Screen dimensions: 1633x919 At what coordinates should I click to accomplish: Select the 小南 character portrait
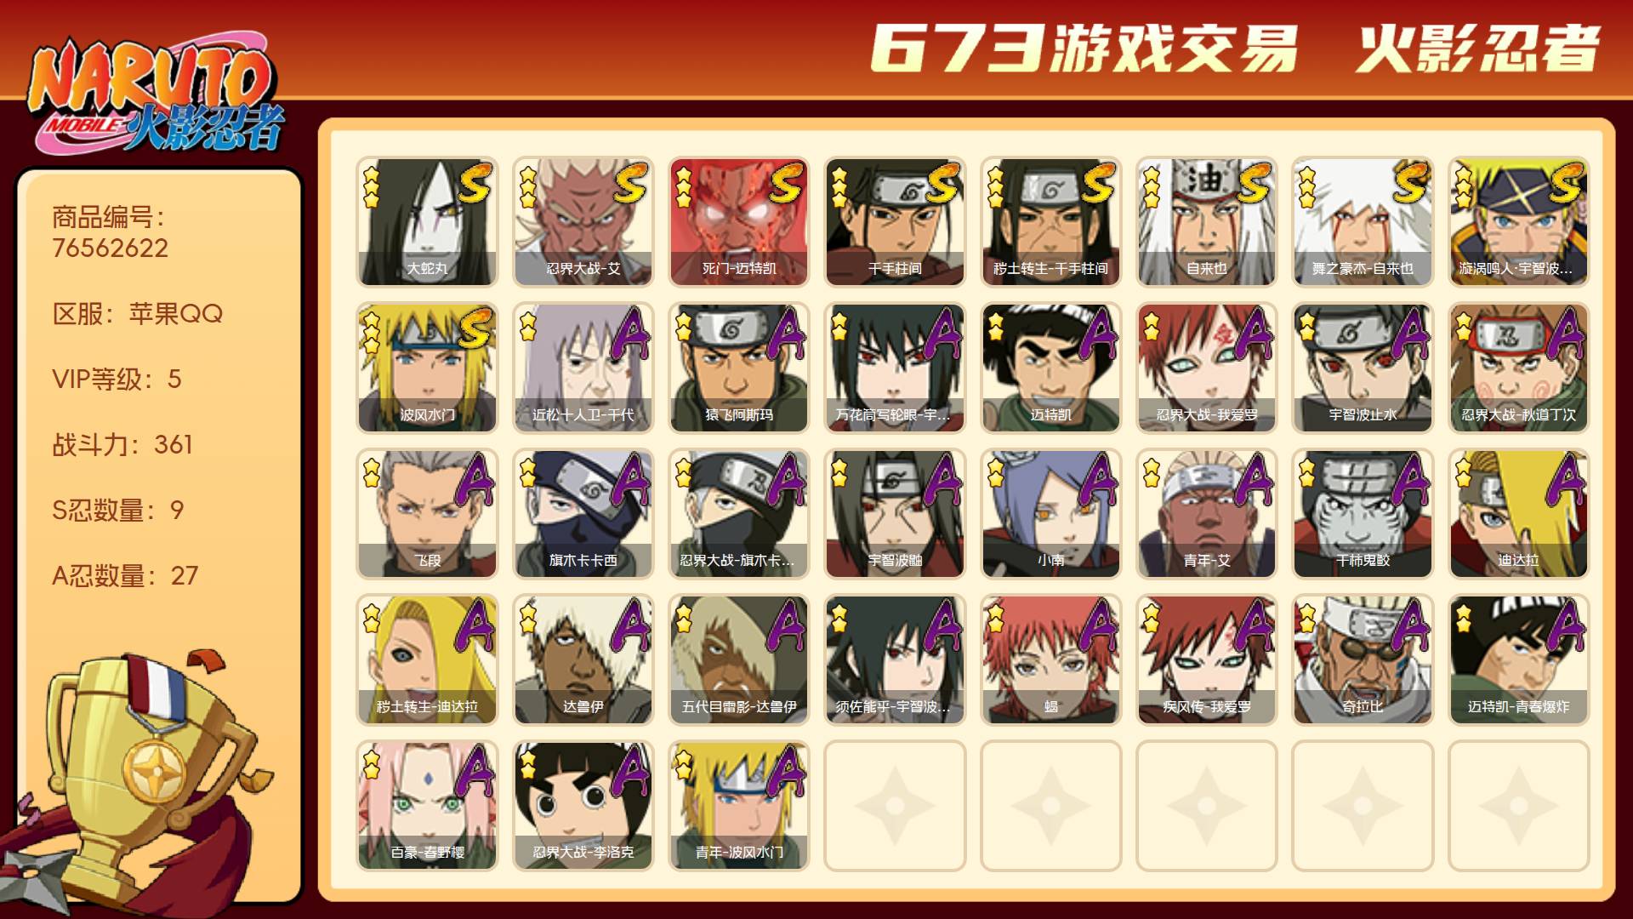[1050, 514]
